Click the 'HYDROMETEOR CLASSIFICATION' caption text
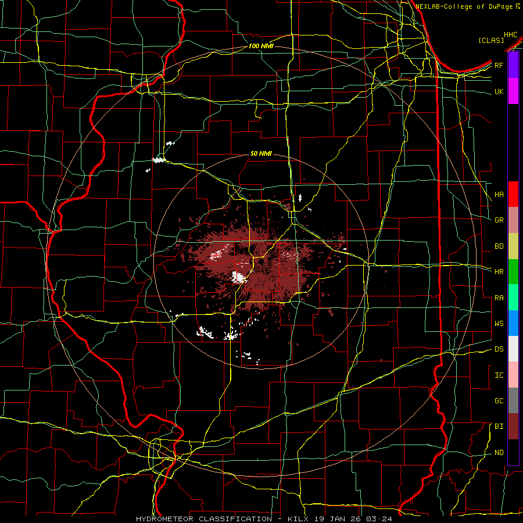Viewport: 523px width, 523px height. pyautogui.click(x=204, y=519)
